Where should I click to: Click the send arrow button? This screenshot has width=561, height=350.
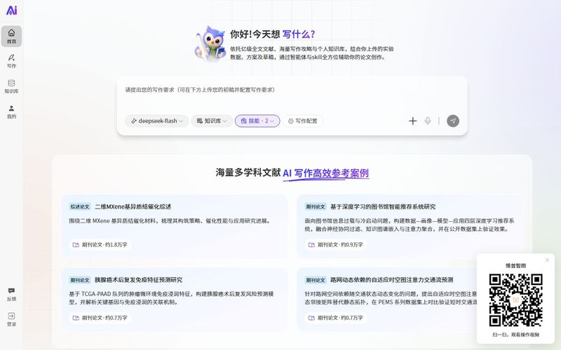[x=453, y=120]
